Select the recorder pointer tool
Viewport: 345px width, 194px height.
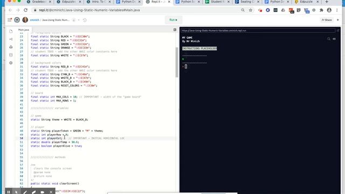pyautogui.click(x=17, y=192)
